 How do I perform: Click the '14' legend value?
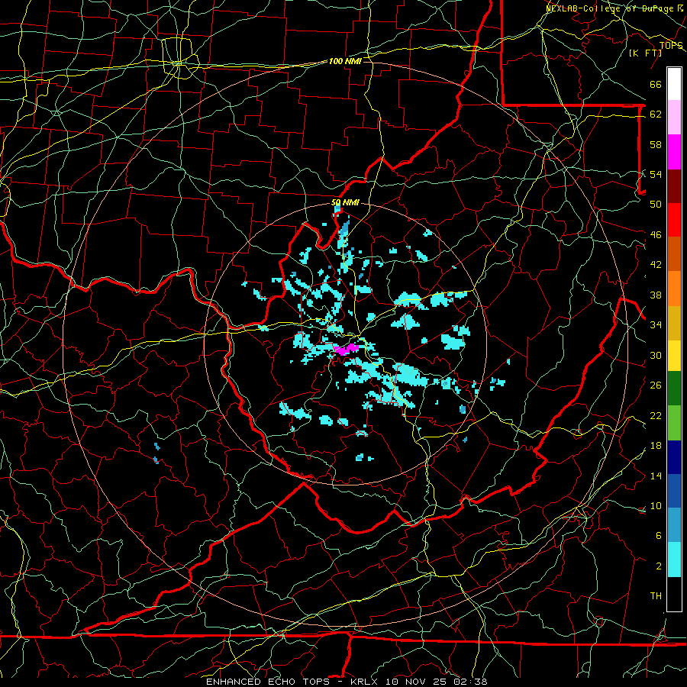tap(656, 476)
